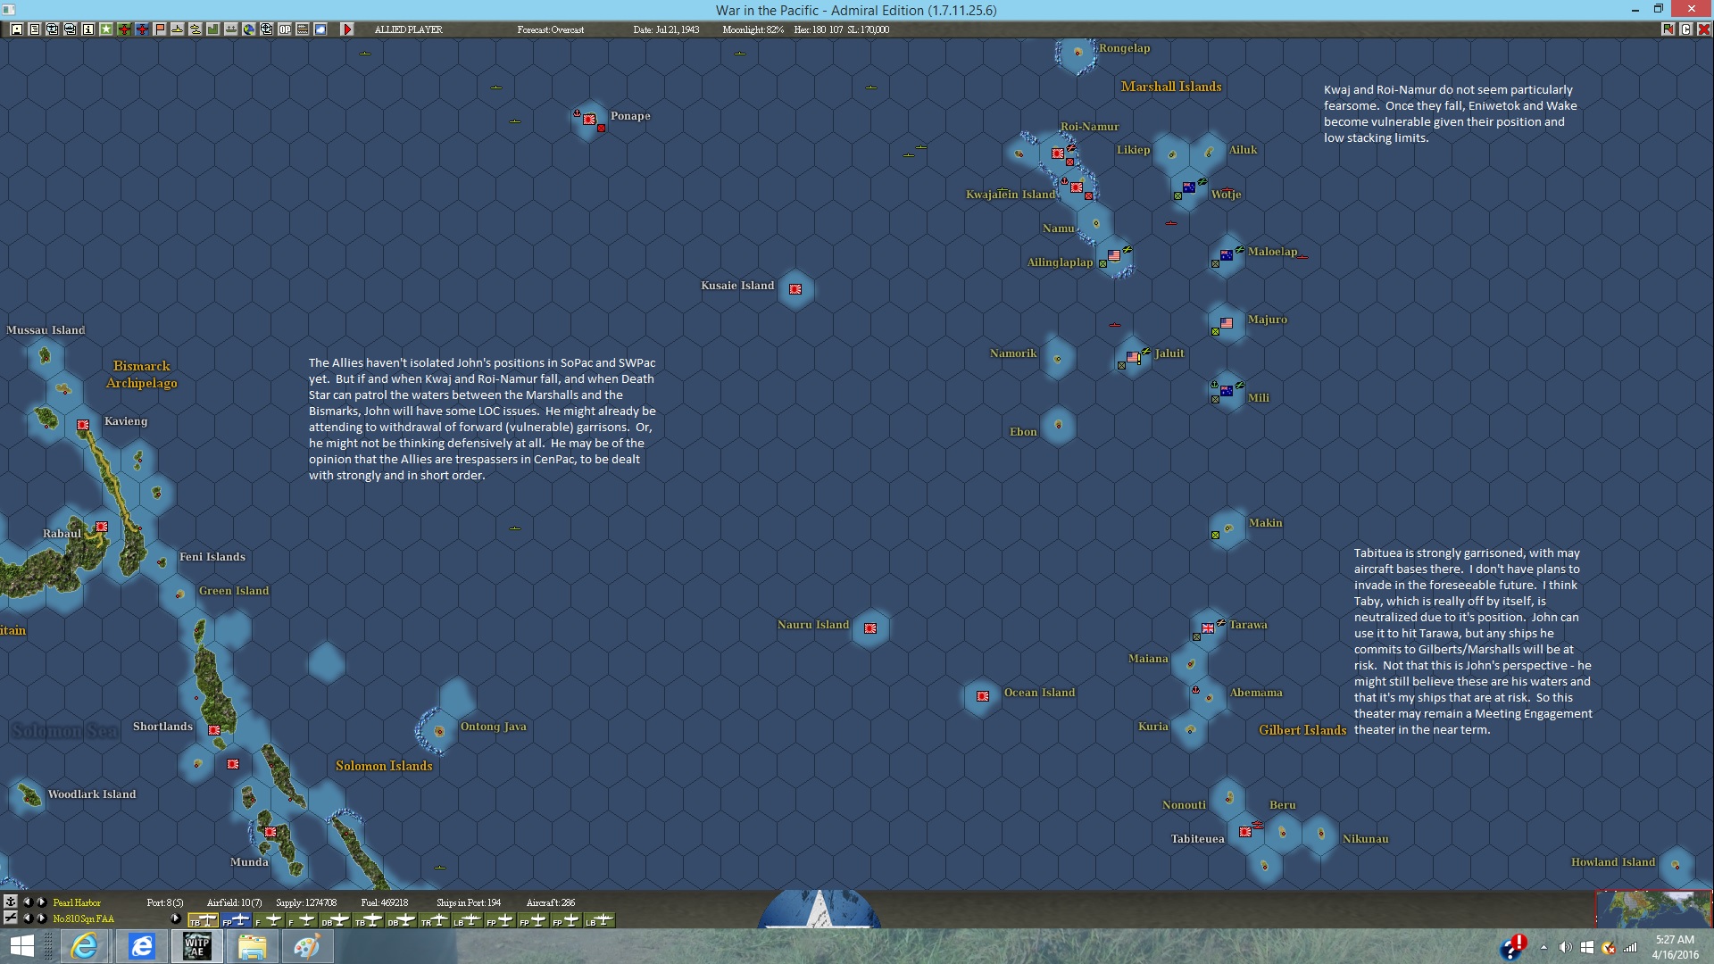Click the 'C' button at top right
The width and height of the screenshot is (1714, 964).
click(1685, 29)
